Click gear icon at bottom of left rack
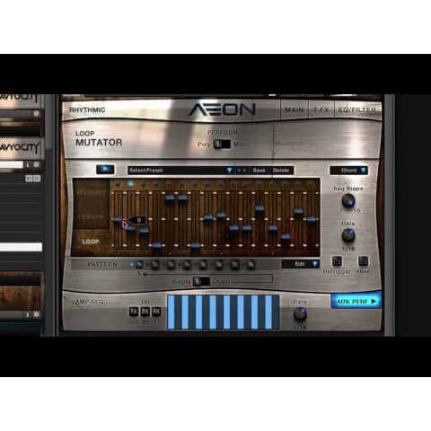The height and width of the screenshot is (431, 431). pyautogui.click(x=36, y=314)
